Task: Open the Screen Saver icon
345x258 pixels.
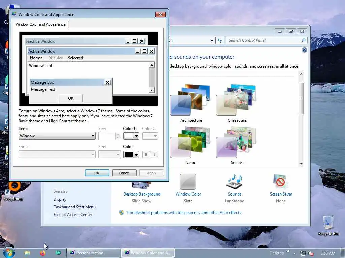Action: [x=281, y=182]
